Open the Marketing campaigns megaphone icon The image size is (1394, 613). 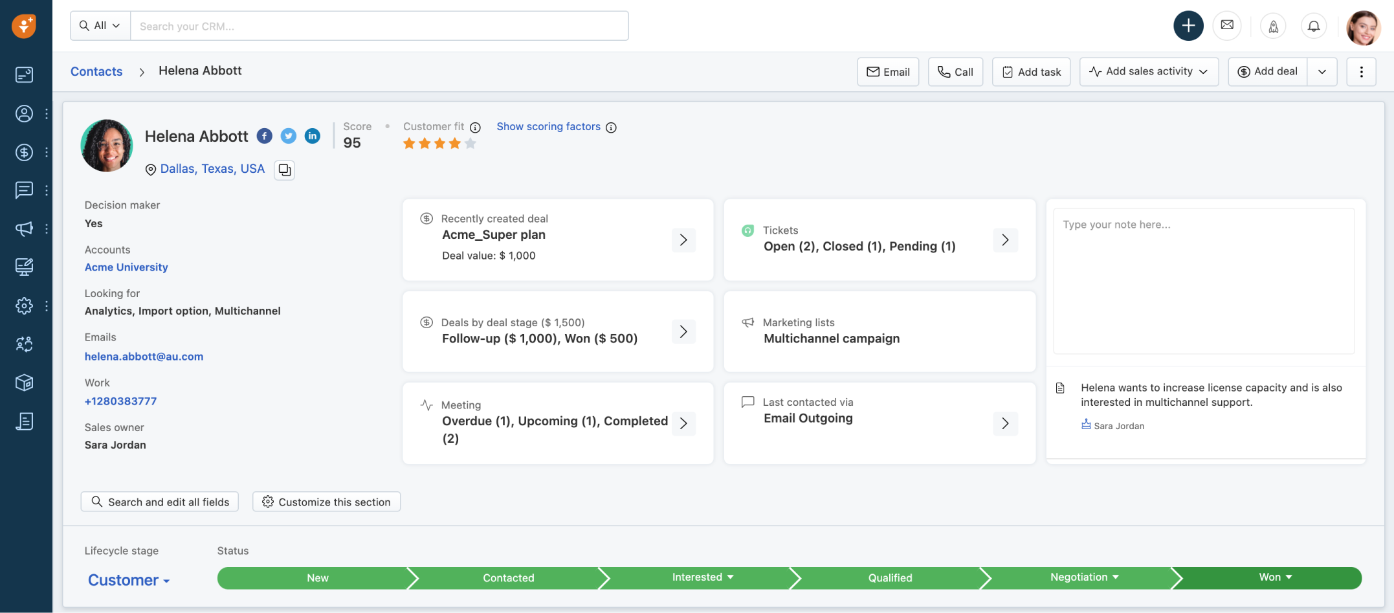(x=24, y=228)
